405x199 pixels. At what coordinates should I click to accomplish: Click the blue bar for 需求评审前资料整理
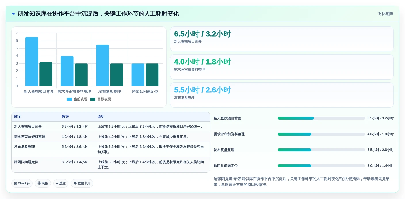(67, 71)
